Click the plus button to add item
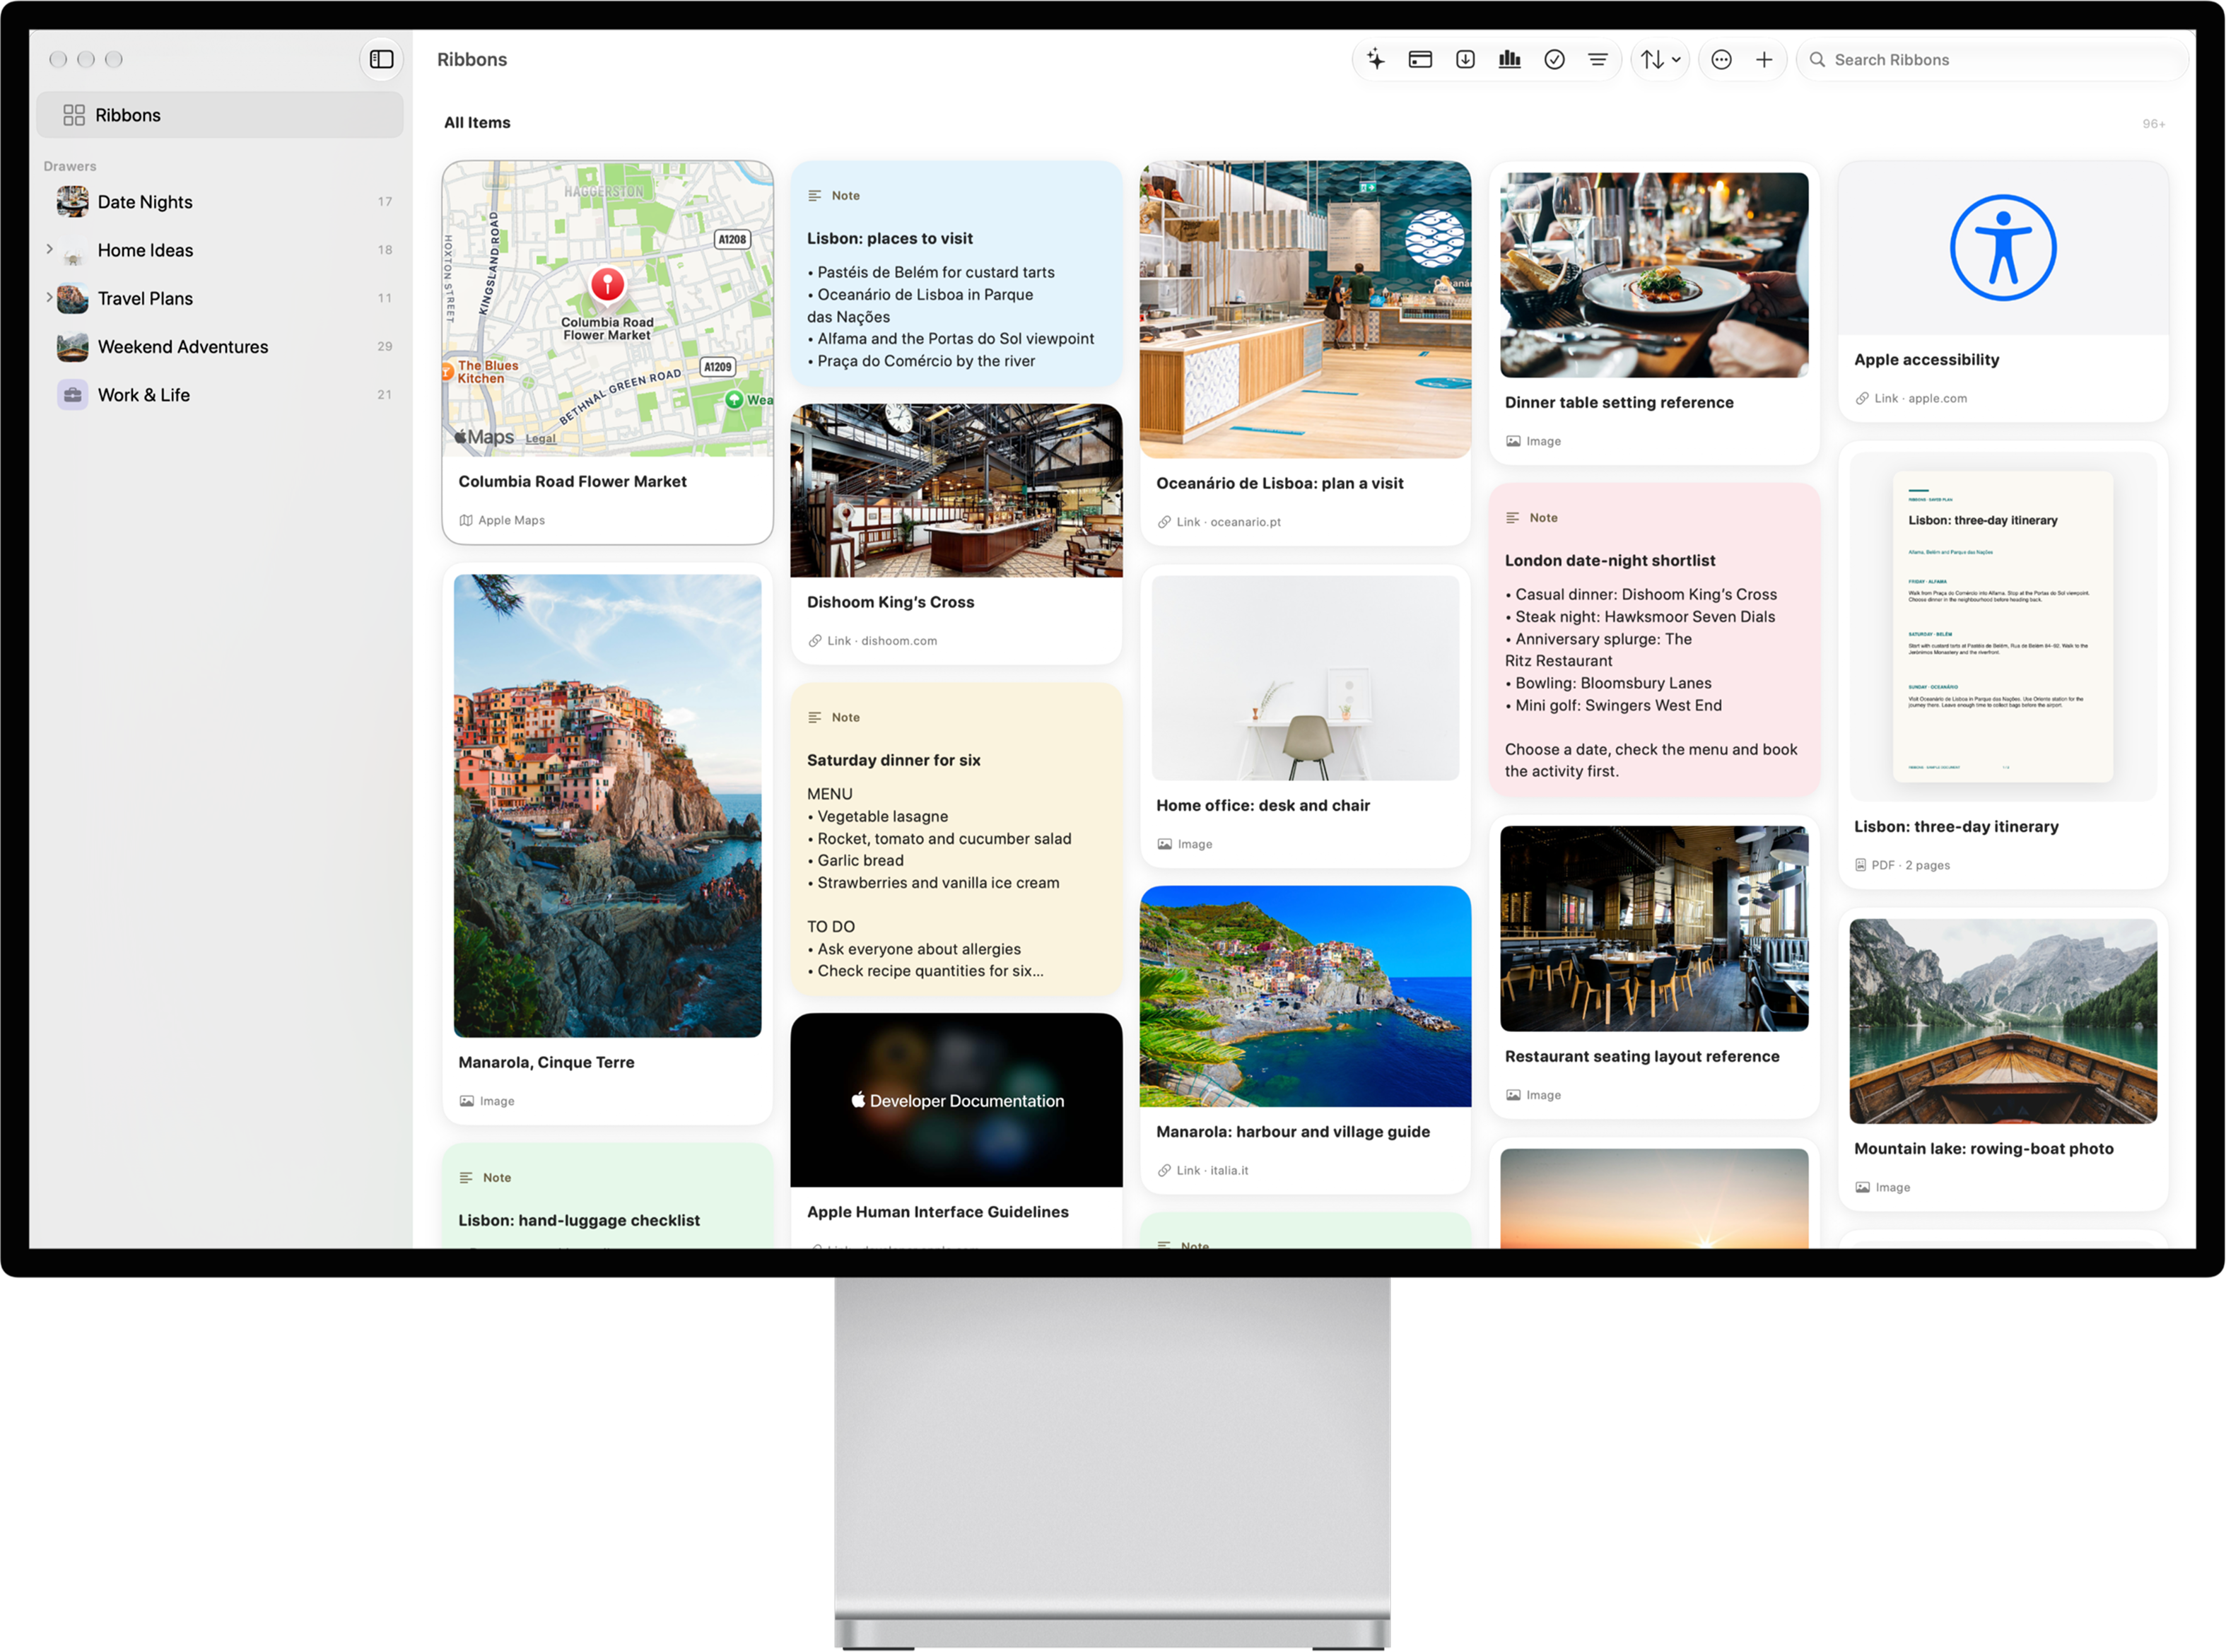Viewport: 2226px width, 1652px height. (x=1764, y=59)
